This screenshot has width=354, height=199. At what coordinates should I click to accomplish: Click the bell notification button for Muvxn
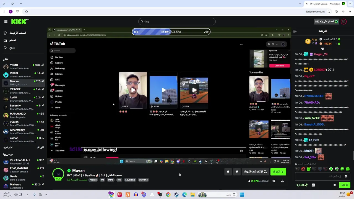point(228,172)
